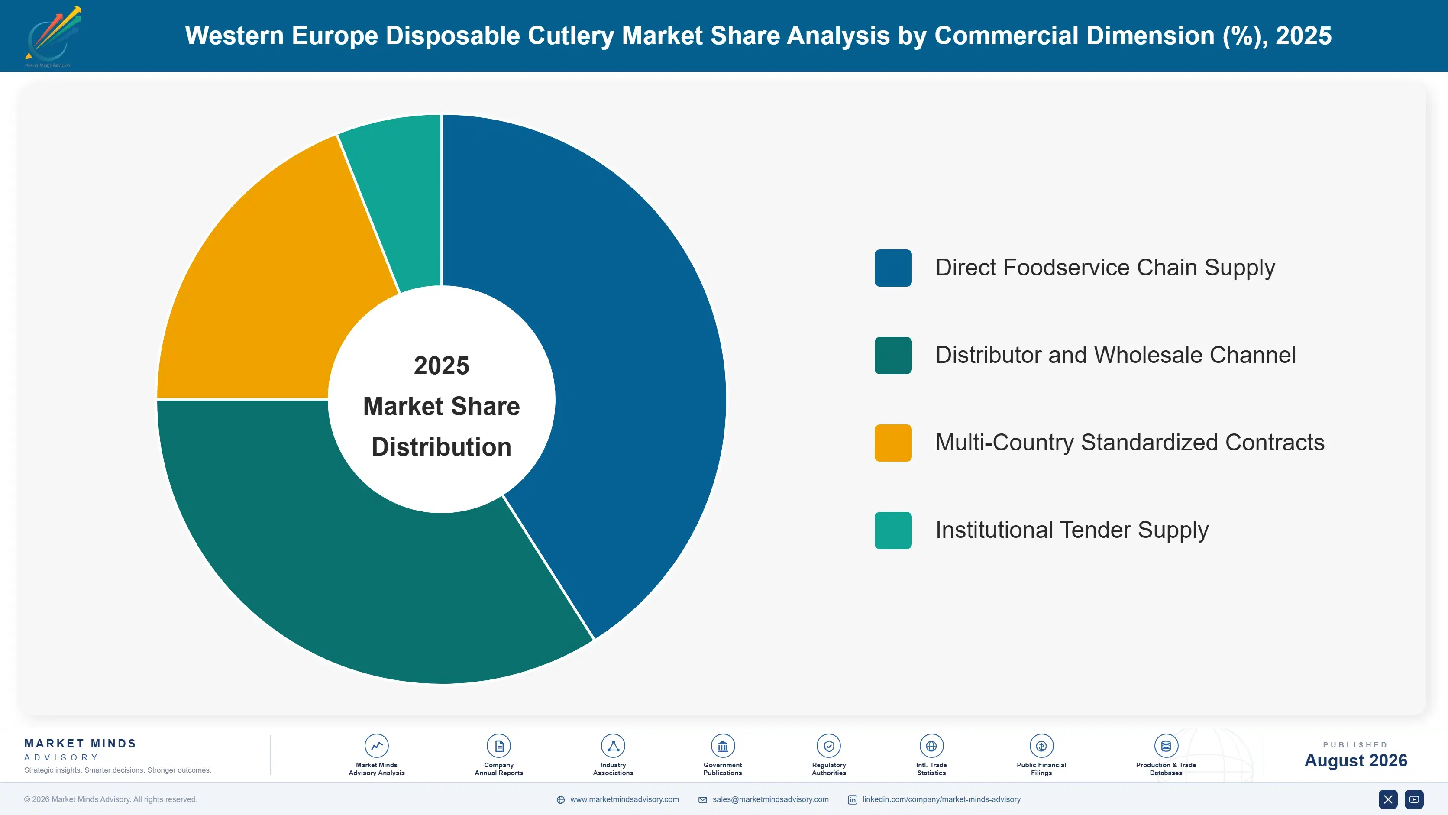Click the Regulatory Authorities label
Image resolution: width=1448 pixels, height=815 pixels.
tap(828, 769)
